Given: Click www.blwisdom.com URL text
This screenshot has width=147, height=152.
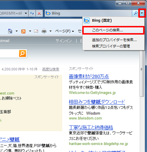Looking at the screenshot, I should (85, 118).
